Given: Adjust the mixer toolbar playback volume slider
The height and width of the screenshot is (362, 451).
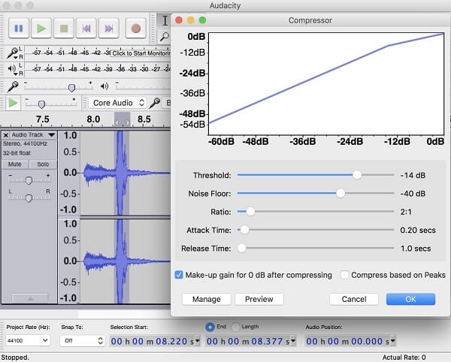Looking at the screenshot, I should pyautogui.click(x=144, y=86).
